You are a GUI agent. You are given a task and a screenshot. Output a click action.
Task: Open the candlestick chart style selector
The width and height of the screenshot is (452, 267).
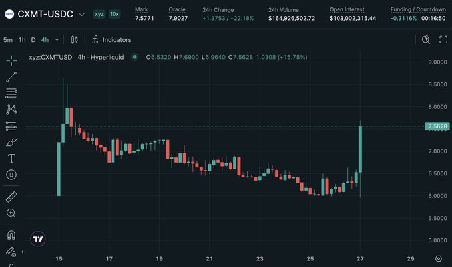click(74, 39)
